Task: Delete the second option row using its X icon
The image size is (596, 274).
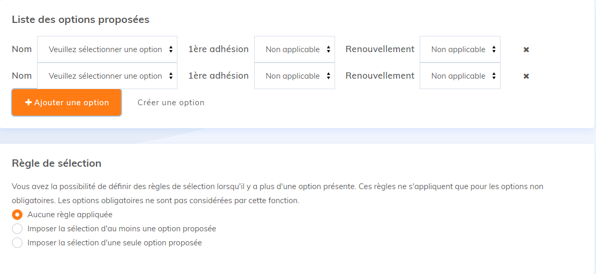Action: (x=526, y=76)
